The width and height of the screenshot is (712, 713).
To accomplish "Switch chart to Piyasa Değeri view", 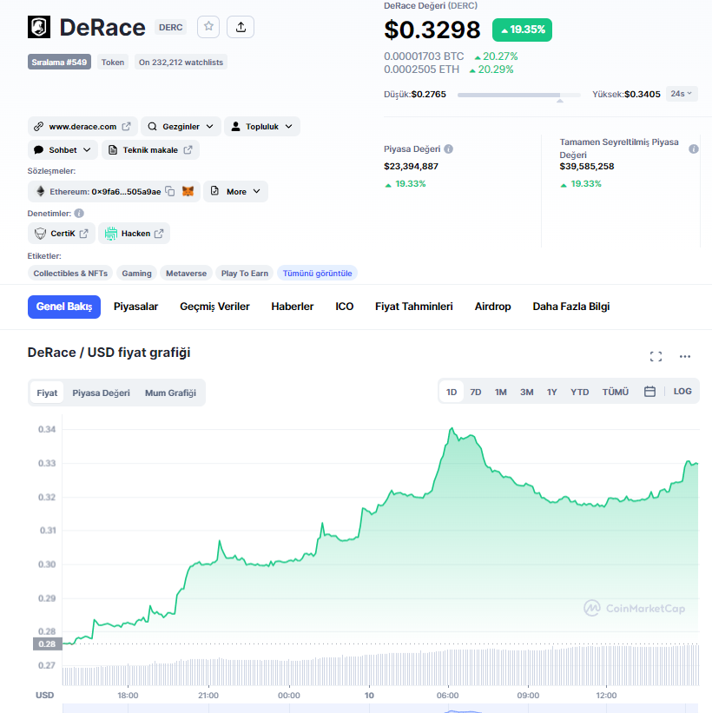I will pyautogui.click(x=101, y=393).
